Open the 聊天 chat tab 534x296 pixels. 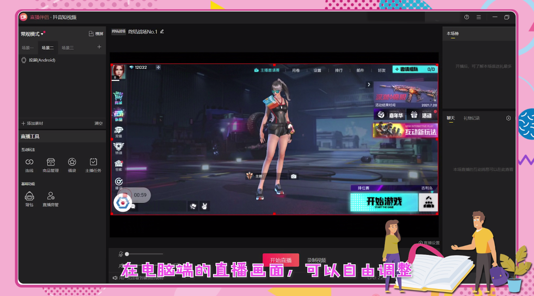click(451, 118)
